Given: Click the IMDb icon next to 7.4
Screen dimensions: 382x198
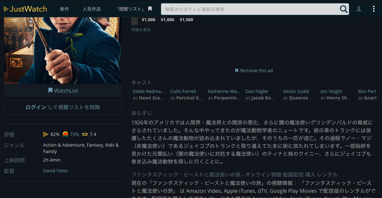Looking at the screenshot, I should (85, 134).
